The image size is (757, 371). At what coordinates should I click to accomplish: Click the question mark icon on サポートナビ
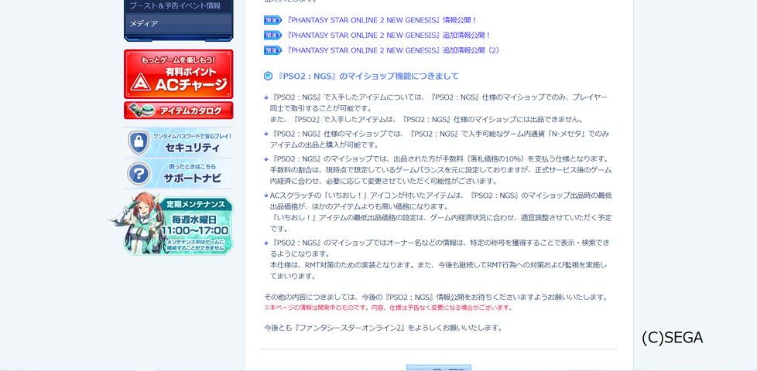click(139, 173)
